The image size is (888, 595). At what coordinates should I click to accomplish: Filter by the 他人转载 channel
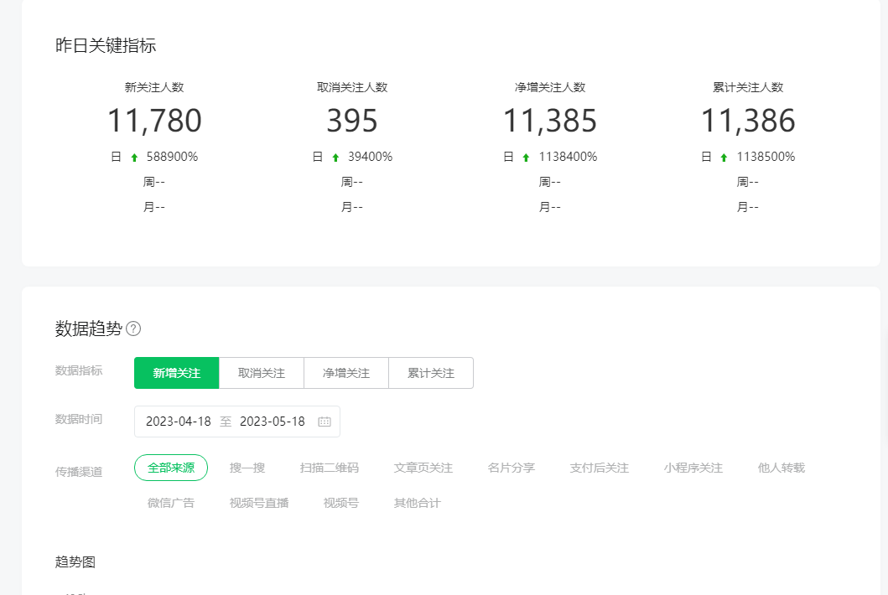[782, 468]
